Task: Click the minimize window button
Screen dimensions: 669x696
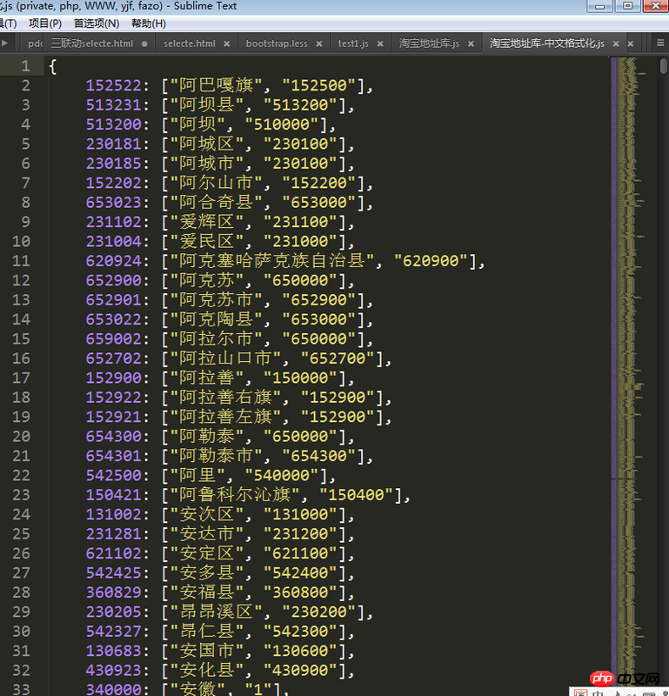Action: tap(599, 6)
